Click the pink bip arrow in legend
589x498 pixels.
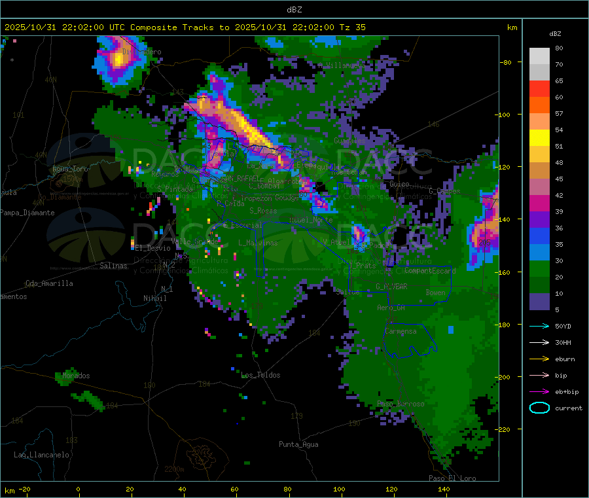[x=539, y=375]
